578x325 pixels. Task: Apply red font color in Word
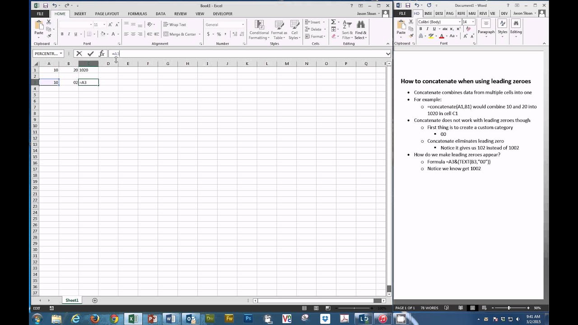(442, 36)
